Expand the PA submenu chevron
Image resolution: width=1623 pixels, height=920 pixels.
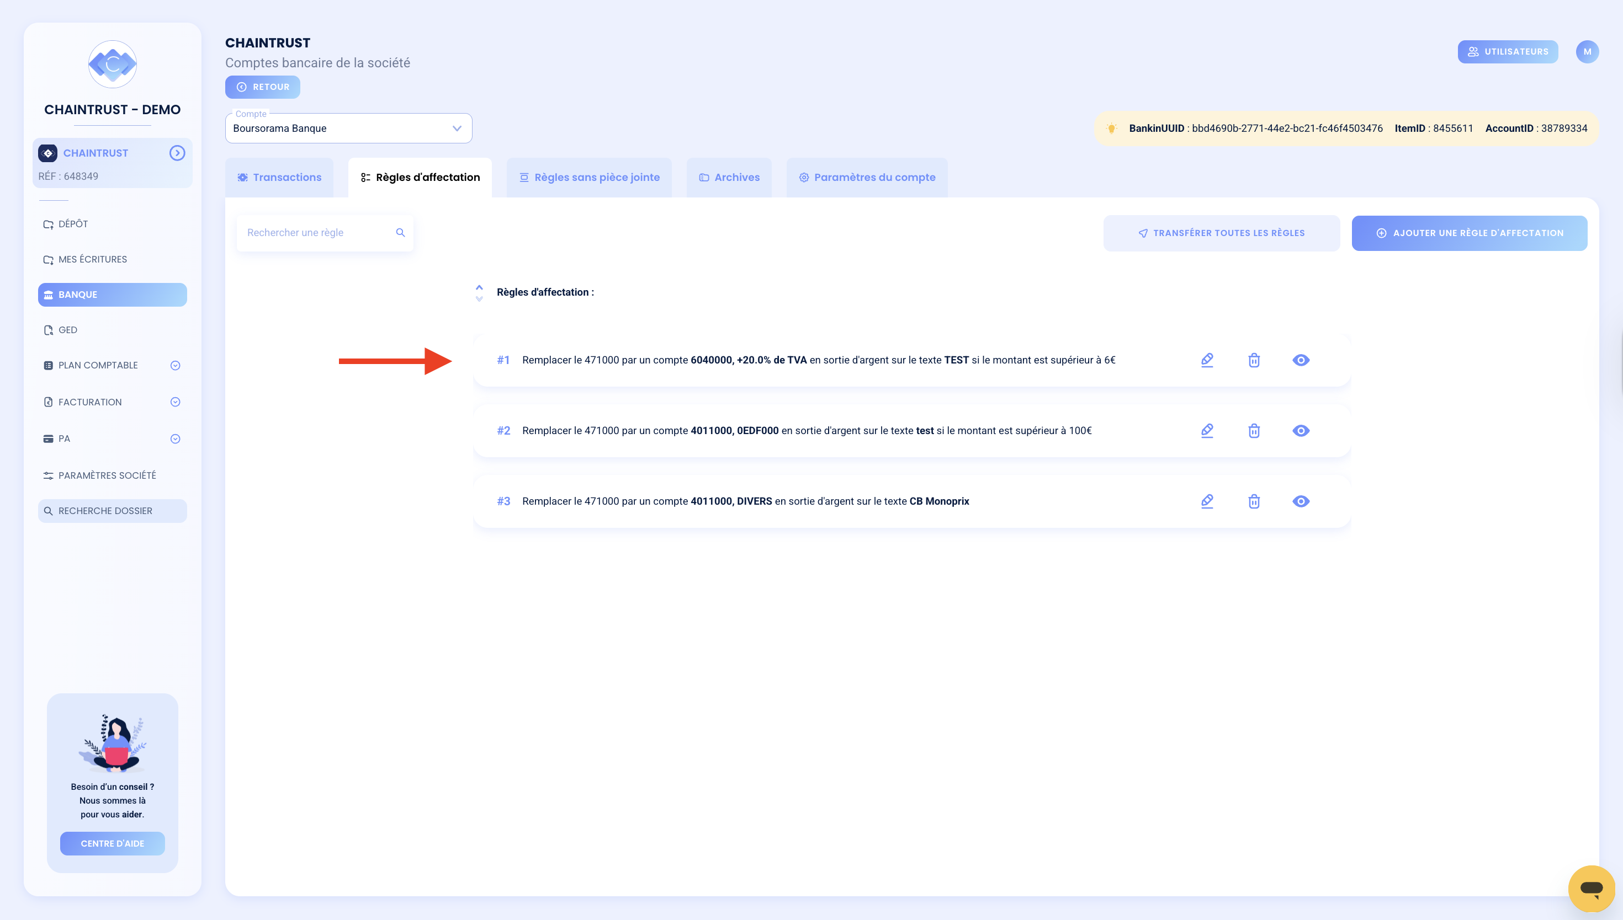coord(175,438)
